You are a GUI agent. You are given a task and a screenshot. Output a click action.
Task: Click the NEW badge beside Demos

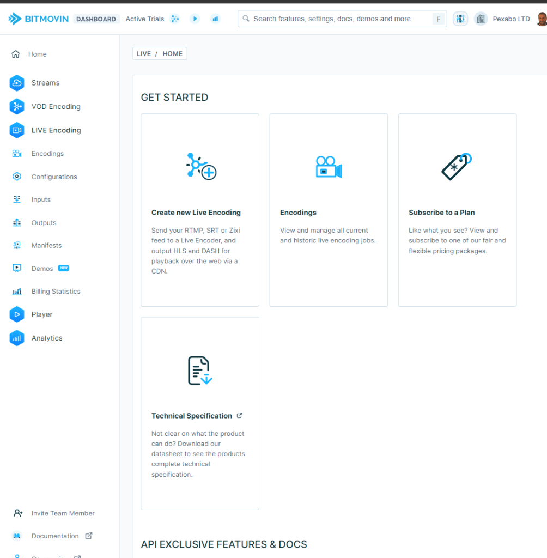click(x=64, y=268)
